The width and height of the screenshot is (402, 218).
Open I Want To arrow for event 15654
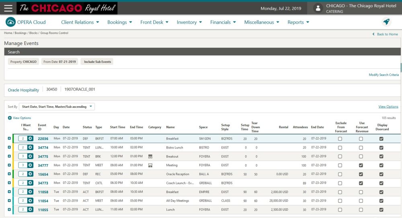point(30,174)
